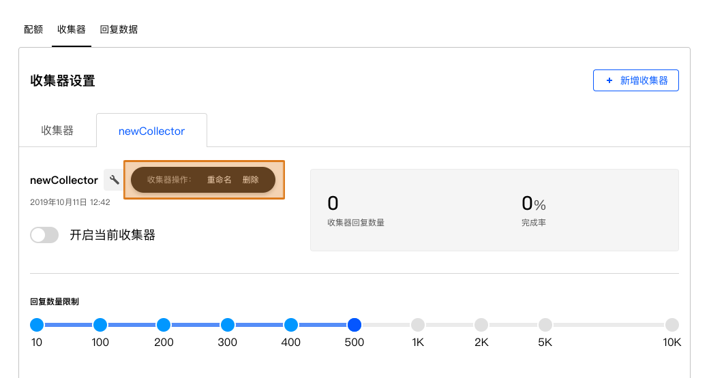This screenshot has height=378, width=709.
Task: Click the 新增收集器 button
Action: pyautogui.click(x=636, y=80)
